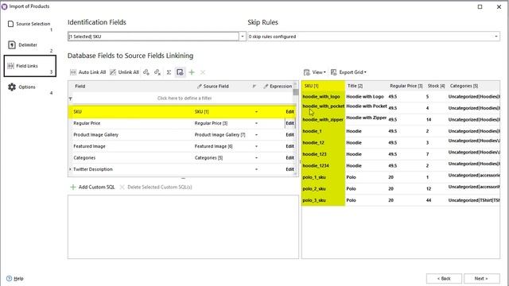Click the Identification Fields '[1 Selected] SKU' box
The height and width of the screenshot is (286, 509).
click(153, 37)
